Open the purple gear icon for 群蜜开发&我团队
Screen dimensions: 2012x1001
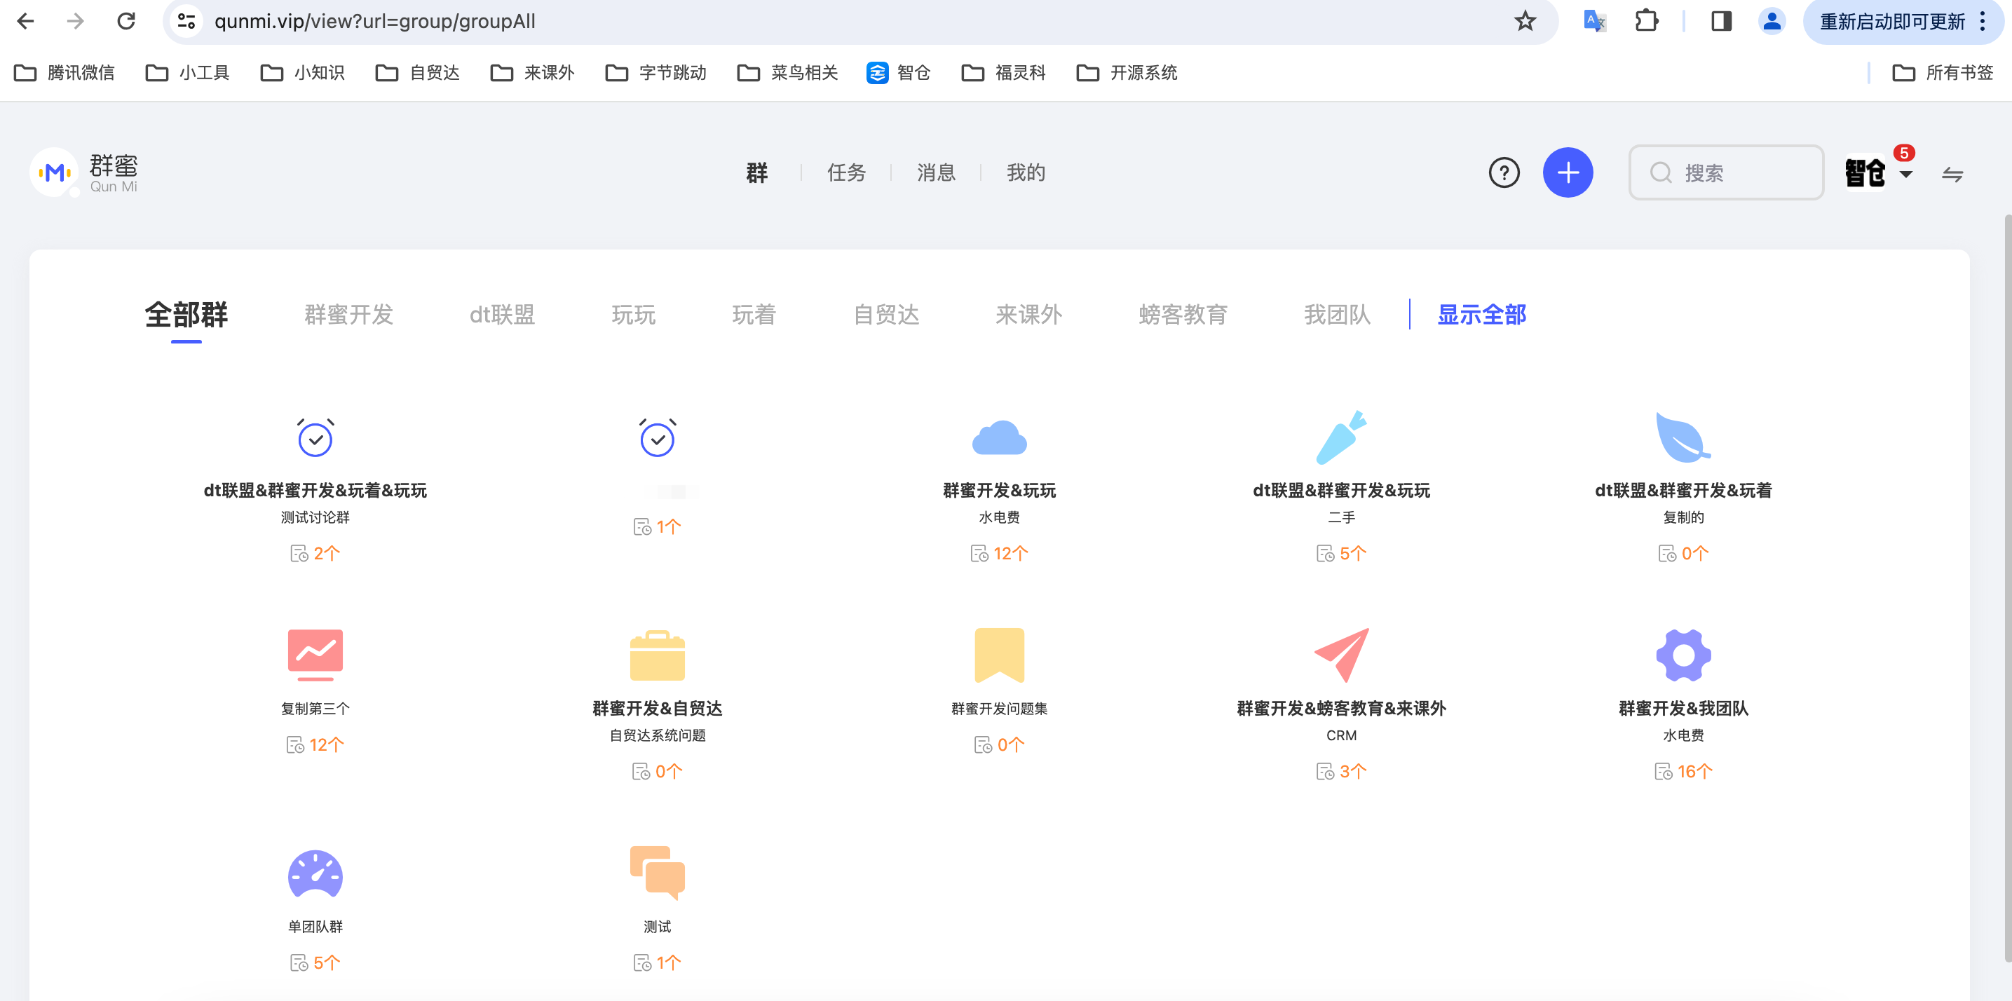(x=1683, y=655)
